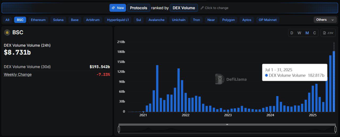Screen dimensions: 340x137
Task: Switch chart to Cumulative (C) view
Action: pyautogui.click(x=314, y=33)
